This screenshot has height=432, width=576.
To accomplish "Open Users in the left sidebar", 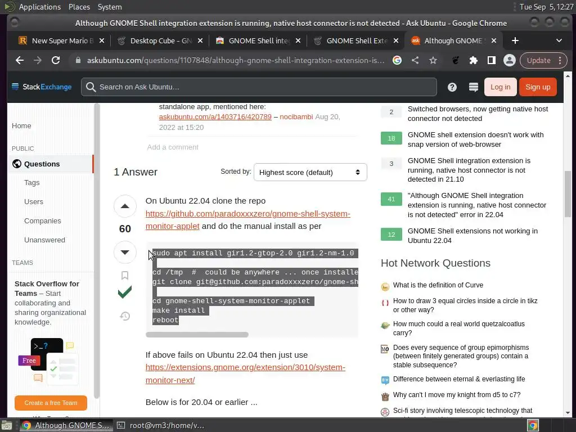I will [33, 202].
